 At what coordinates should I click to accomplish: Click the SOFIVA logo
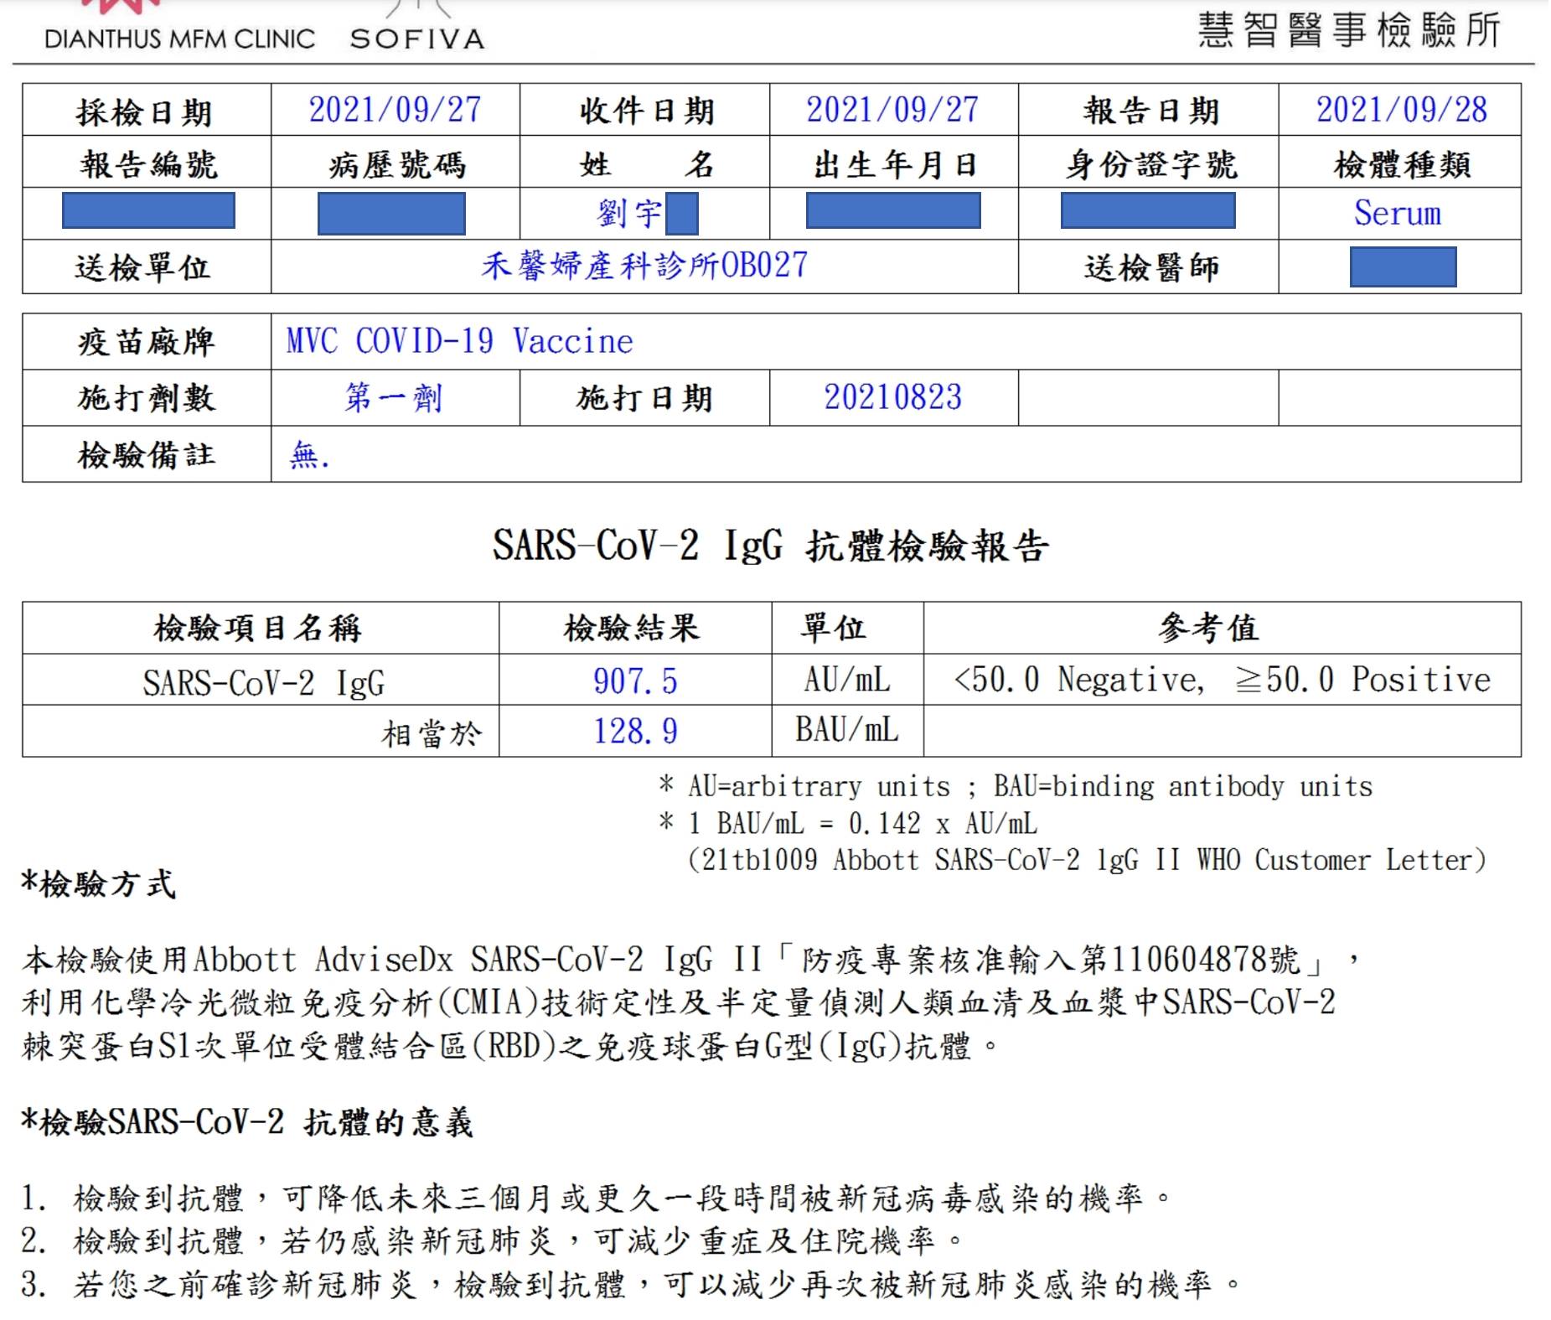point(417,27)
